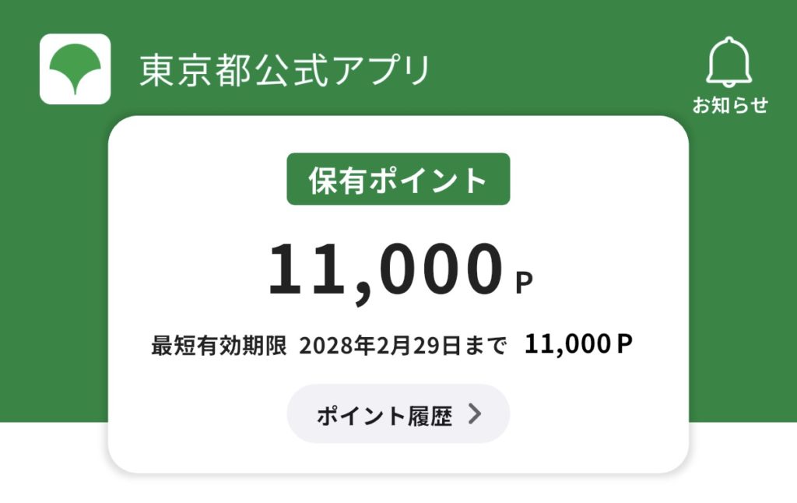Click the P unit after the expiring amount
Image resolution: width=797 pixels, height=503 pixels.
click(x=624, y=344)
